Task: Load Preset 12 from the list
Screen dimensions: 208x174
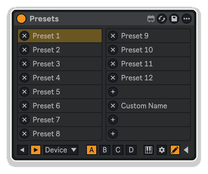Action: [148, 78]
